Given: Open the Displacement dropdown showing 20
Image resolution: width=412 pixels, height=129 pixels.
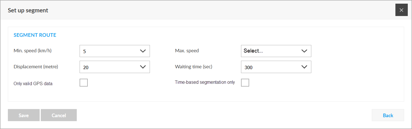Looking at the screenshot, I should tap(115, 67).
